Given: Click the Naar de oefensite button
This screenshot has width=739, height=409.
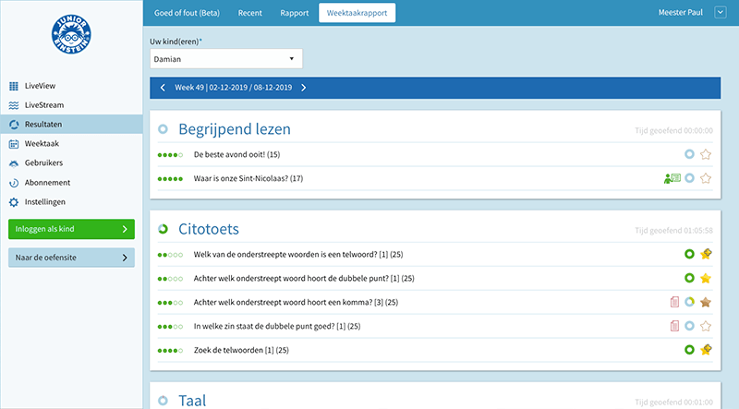Looking at the screenshot, I should pos(71,258).
